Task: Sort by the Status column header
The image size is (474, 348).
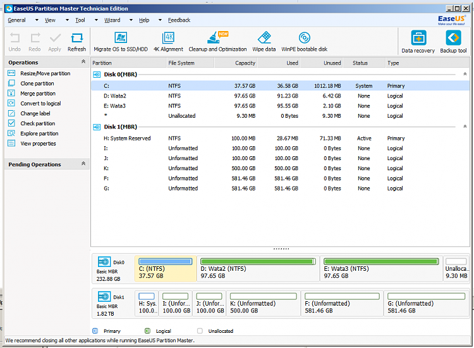Action: (x=364, y=63)
